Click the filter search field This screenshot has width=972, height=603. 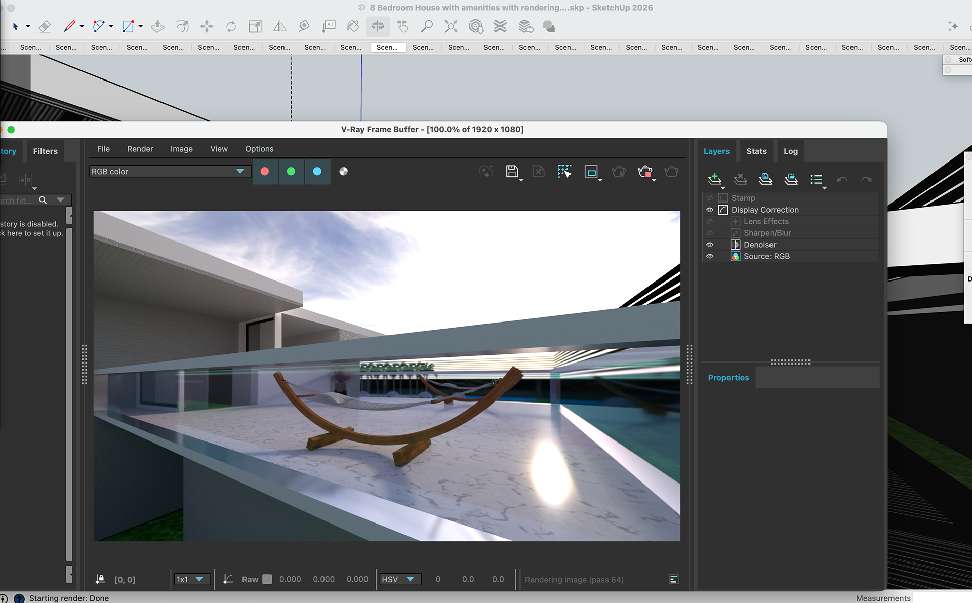[x=18, y=200]
